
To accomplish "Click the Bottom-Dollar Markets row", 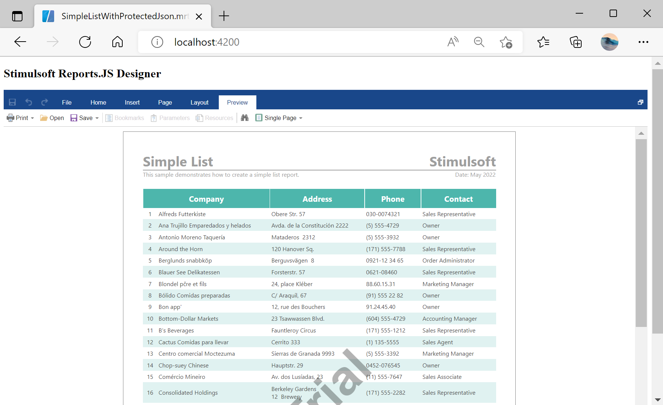I will [320, 319].
